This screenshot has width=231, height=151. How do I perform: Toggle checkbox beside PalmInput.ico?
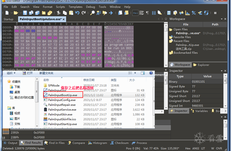(45, 90)
